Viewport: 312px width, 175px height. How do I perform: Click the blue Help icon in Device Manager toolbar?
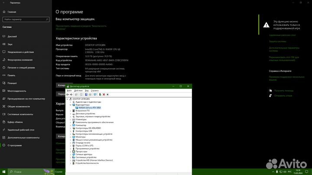(86, 95)
